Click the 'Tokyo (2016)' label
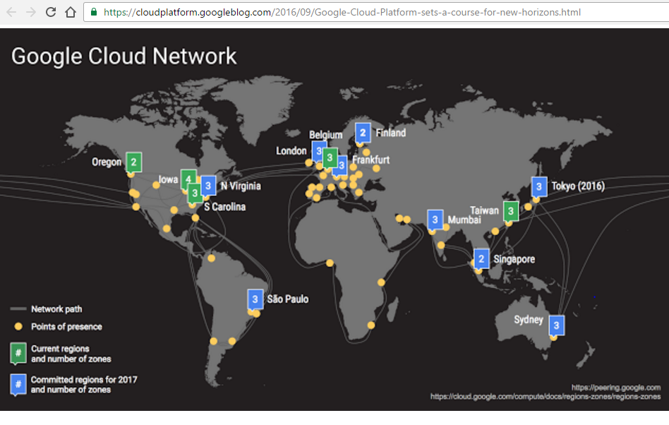The image size is (669, 425). point(578,186)
